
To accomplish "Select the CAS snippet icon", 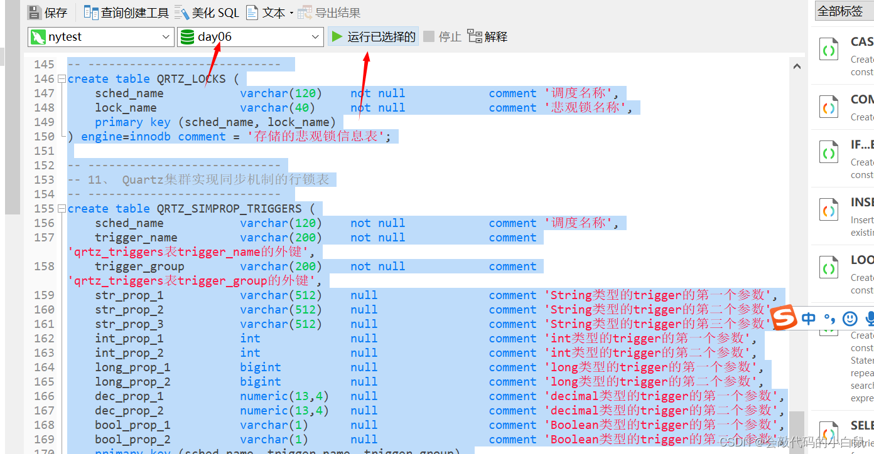I will [x=829, y=49].
